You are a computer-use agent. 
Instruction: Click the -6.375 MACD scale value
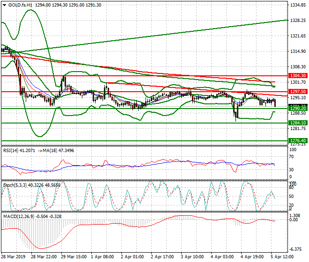tap(295, 249)
